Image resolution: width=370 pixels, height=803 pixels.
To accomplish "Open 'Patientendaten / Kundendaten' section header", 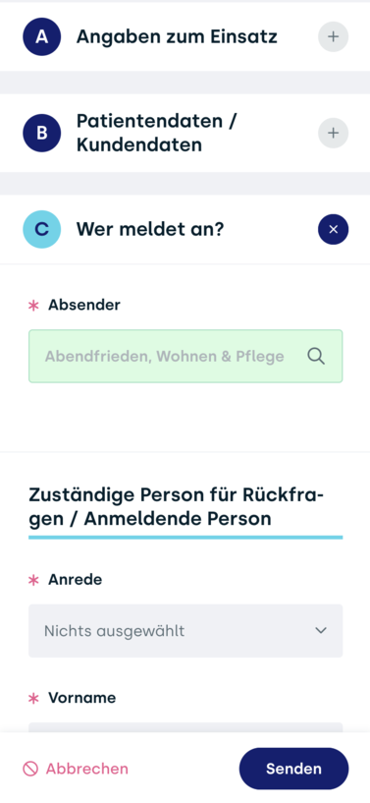I will pyautogui.click(x=157, y=133).
